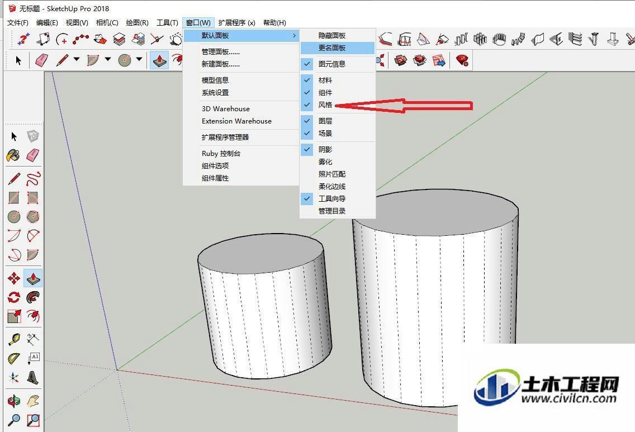Viewport: 635px width, 432px height.
Task: Select the Tape Measure tool
Action: click(14, 339)
